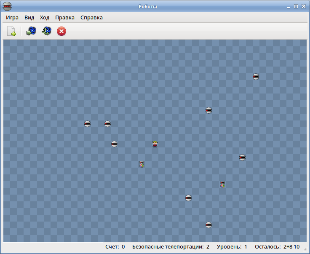Click the leftmost robot on the board

pyautogui.click(x=87, y=124)
